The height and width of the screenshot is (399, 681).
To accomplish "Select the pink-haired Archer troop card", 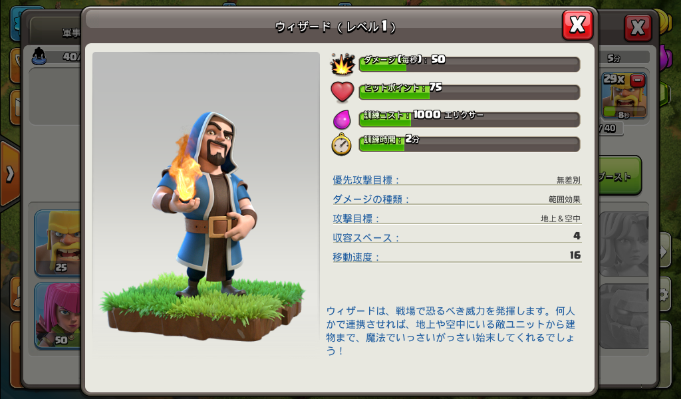I will (58, 315).
